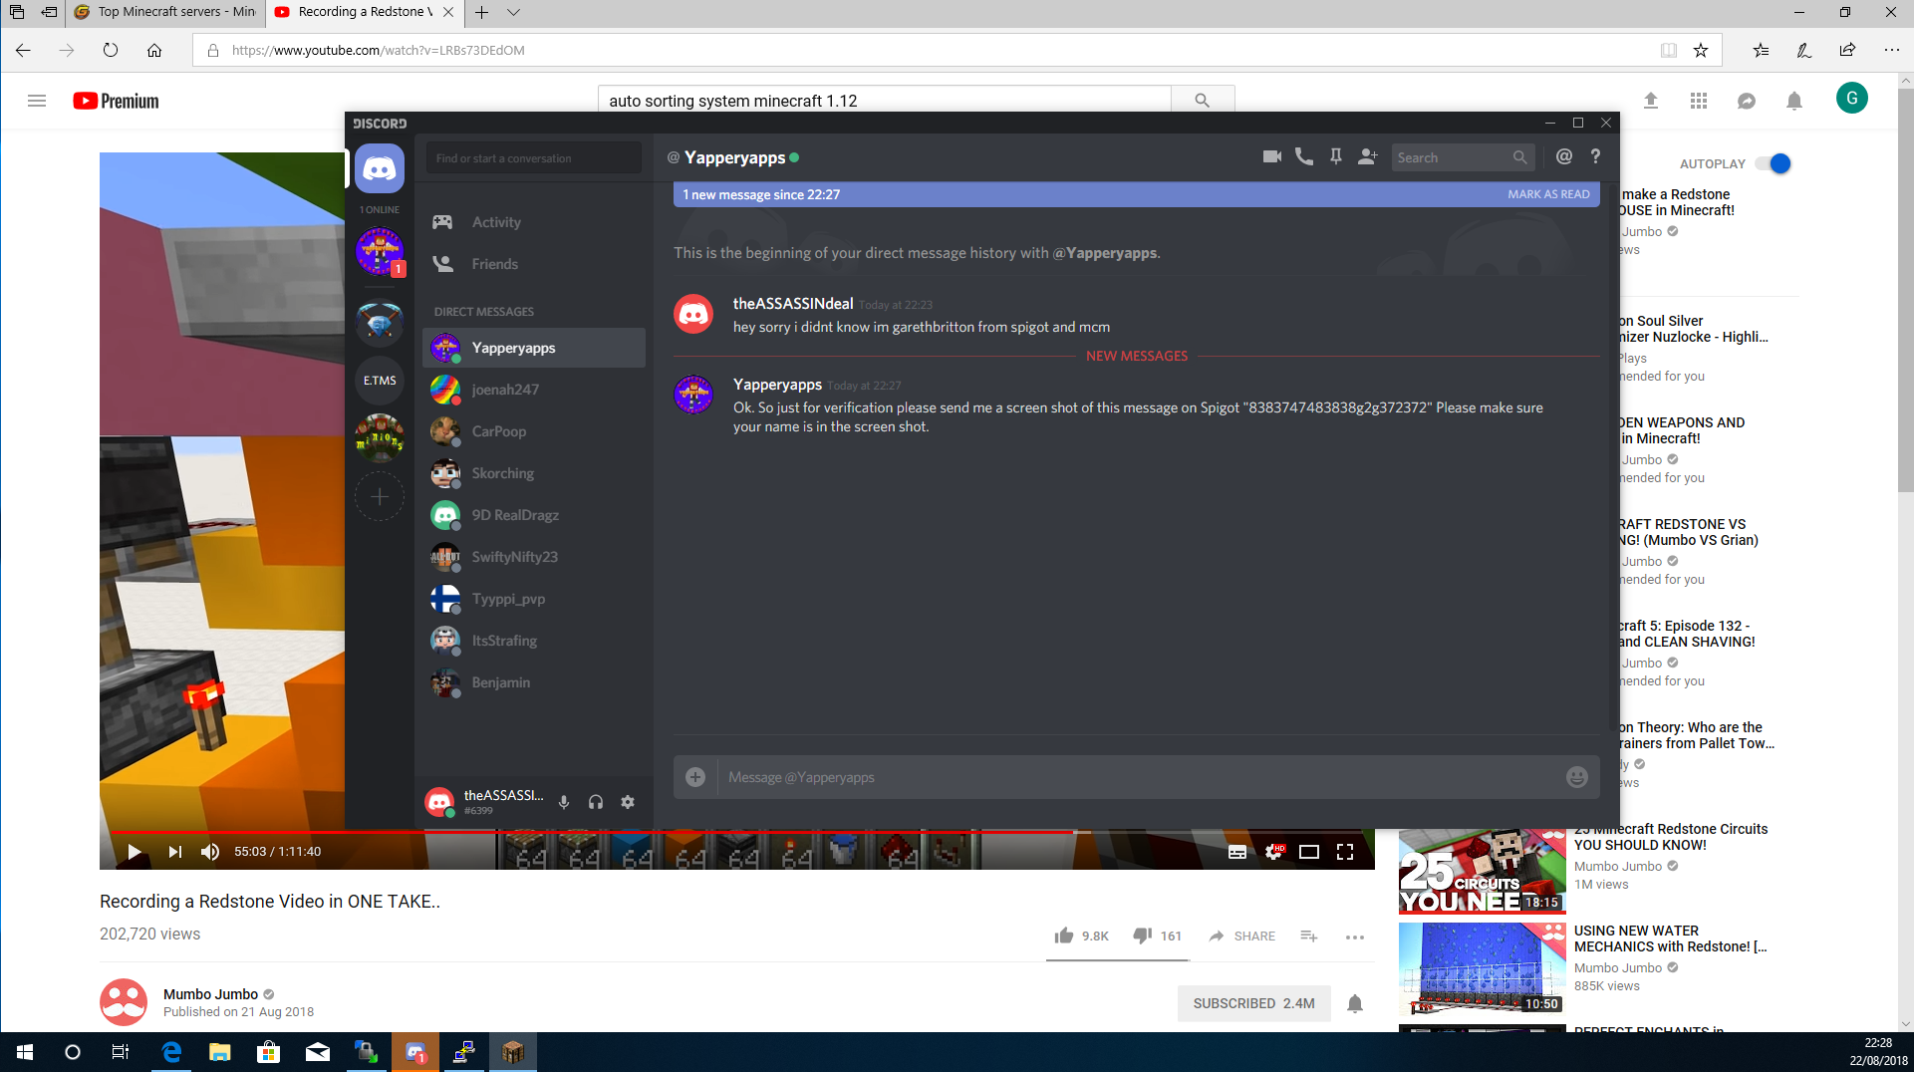Image resolution: width=1914 pixels, height=1072 pixels.
Task: Mute Discord microphone
Action: pyautogui.click(x=564, y=802)
